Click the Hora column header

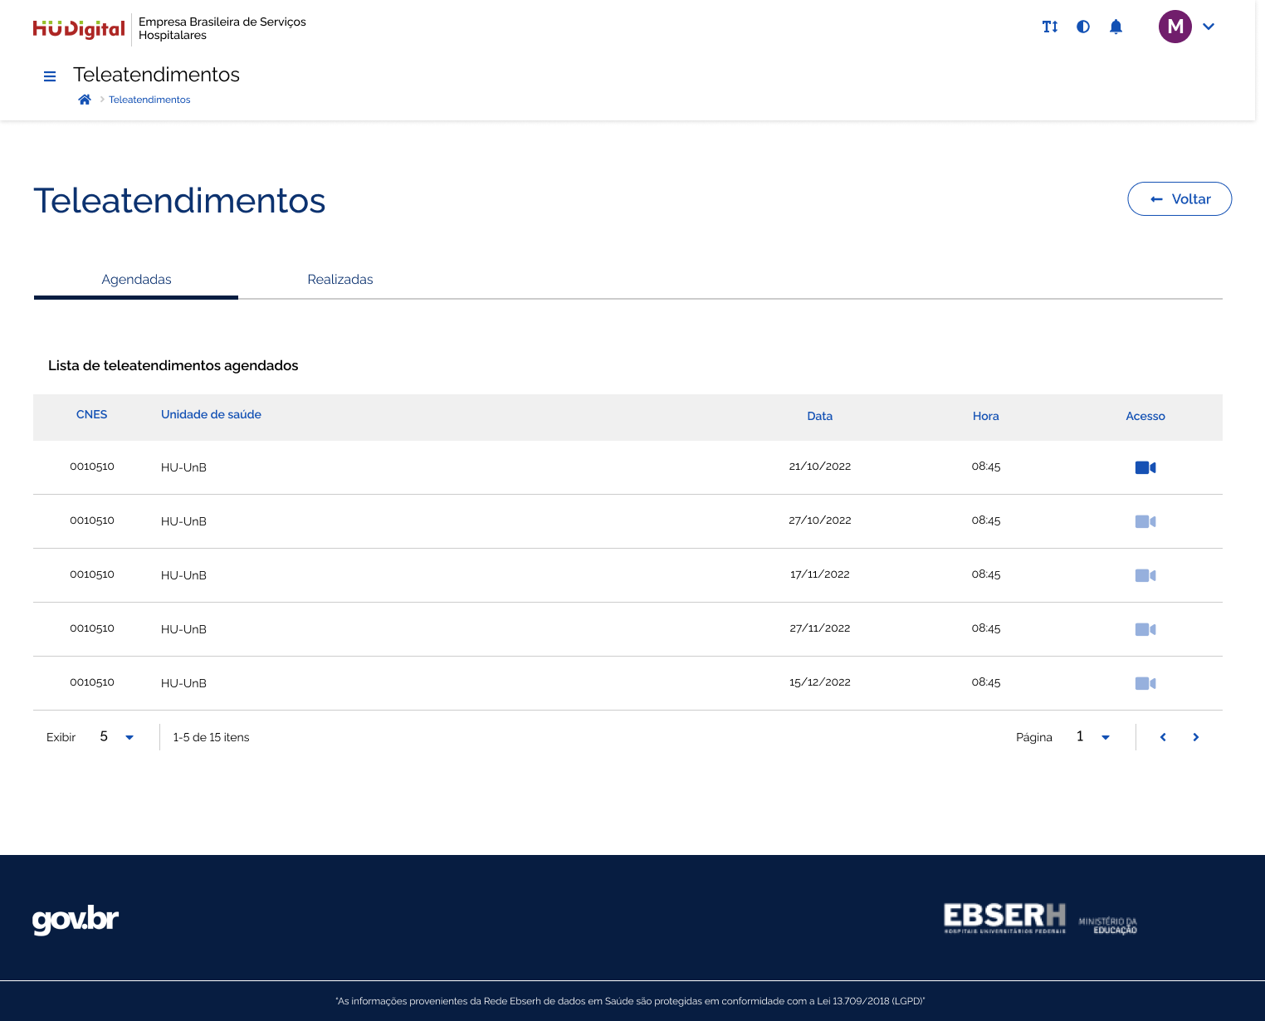986,416
